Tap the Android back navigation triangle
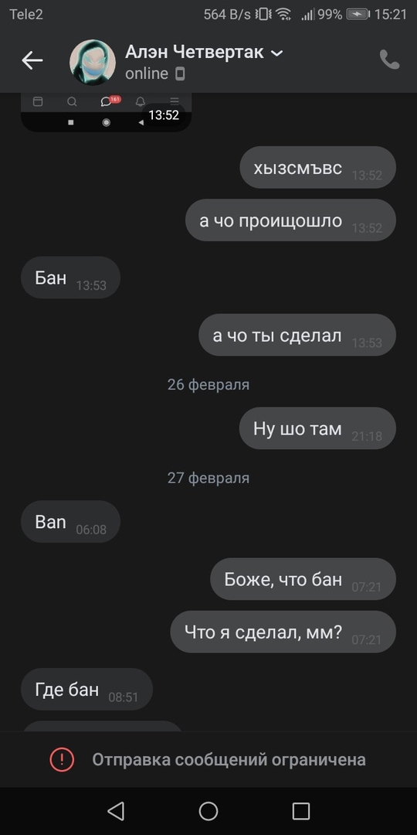 [115, 811]
